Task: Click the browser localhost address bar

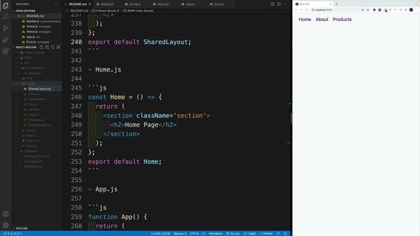Action: click(335, 10)
